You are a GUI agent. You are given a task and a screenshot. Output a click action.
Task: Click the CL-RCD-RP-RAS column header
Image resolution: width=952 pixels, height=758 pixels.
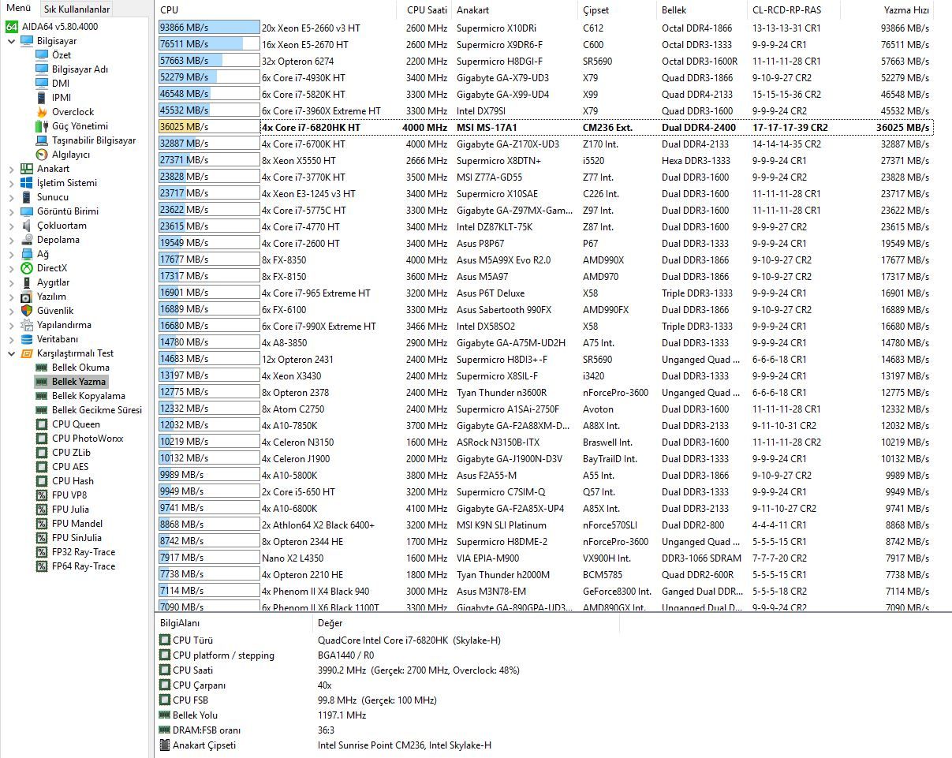tap(795, 10)
